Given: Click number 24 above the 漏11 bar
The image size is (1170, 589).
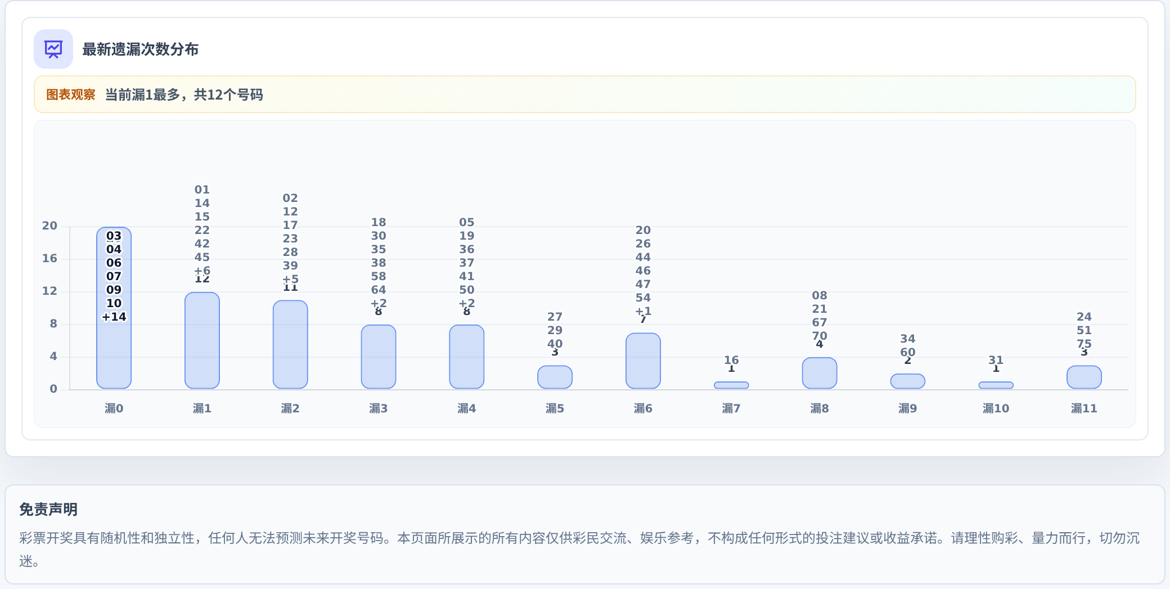Looking at the screenshot, I should tap(1084, 317).
